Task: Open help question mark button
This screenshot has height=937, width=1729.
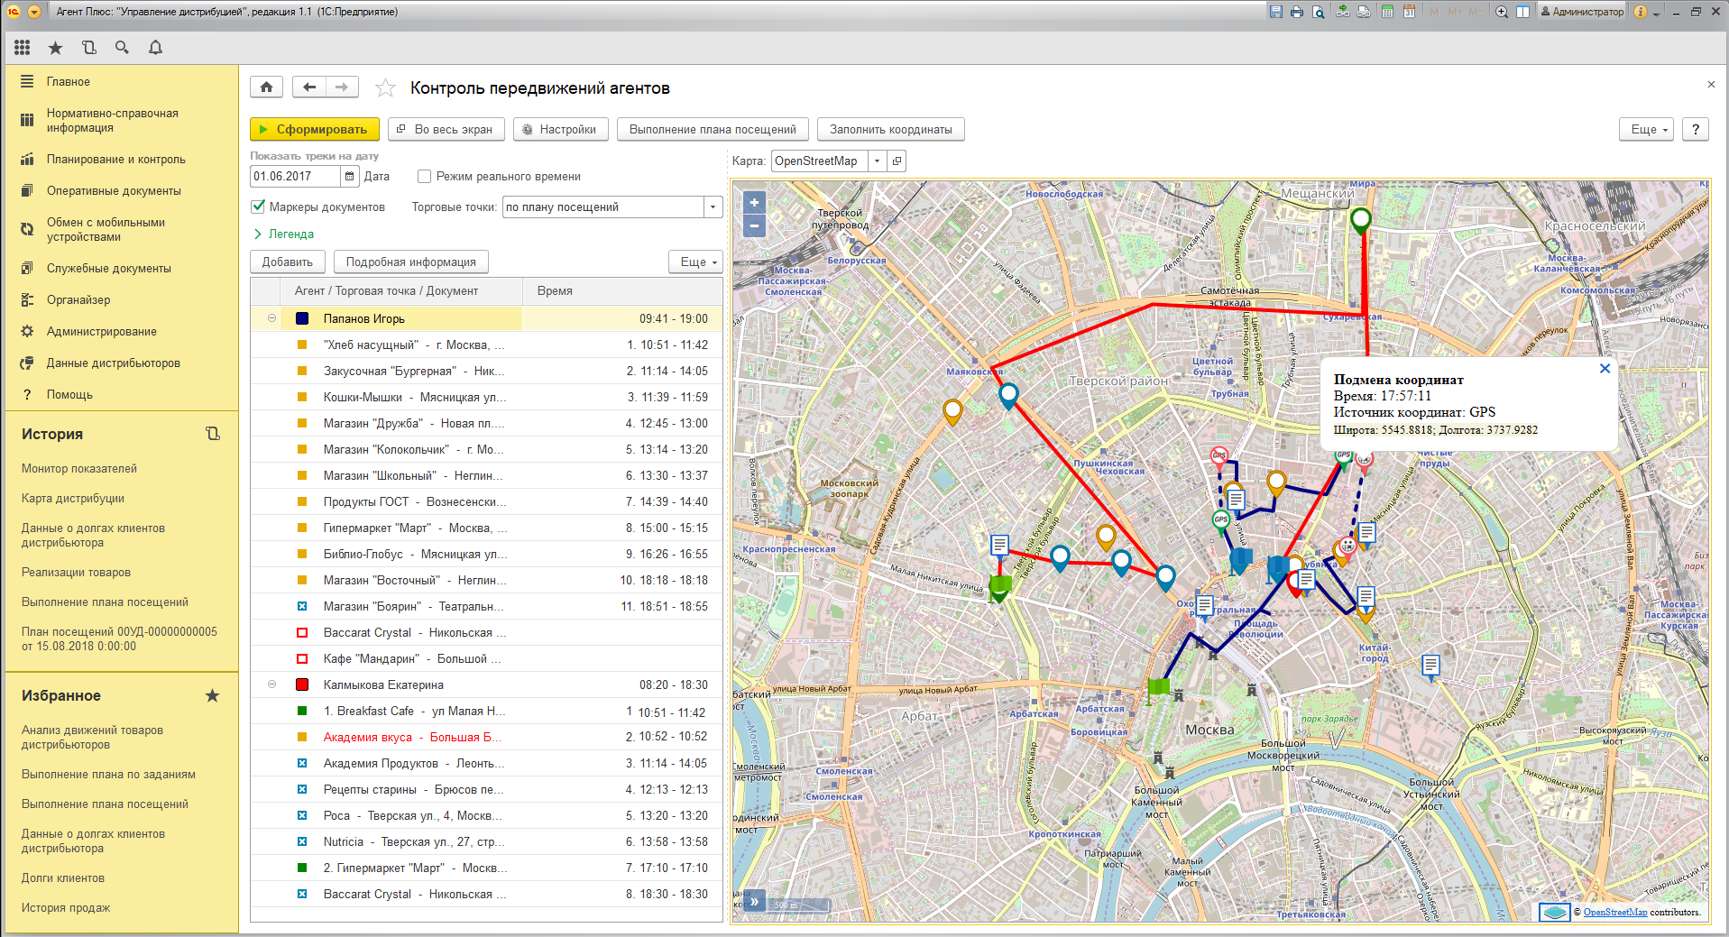Action: [x=1696, y=130]
